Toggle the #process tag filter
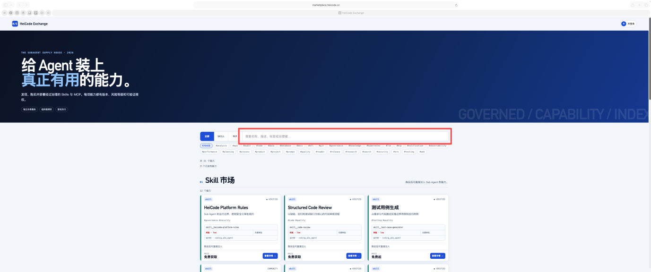 [244, 152]
